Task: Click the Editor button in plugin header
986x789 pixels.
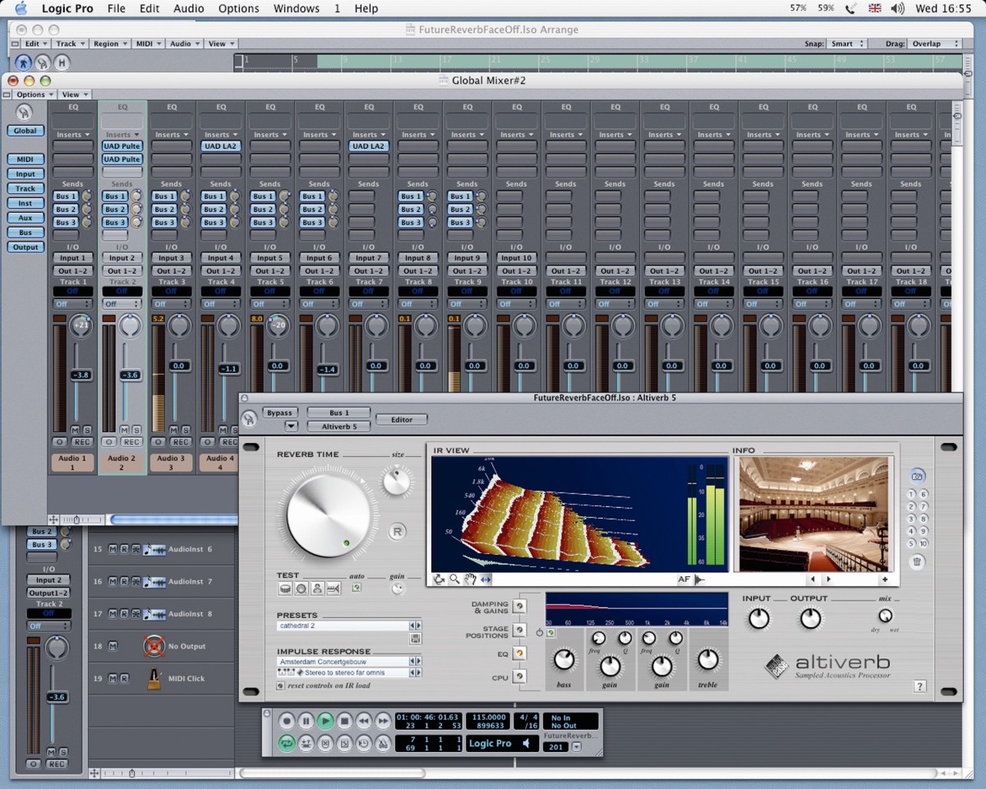Action: click(402, 419)
